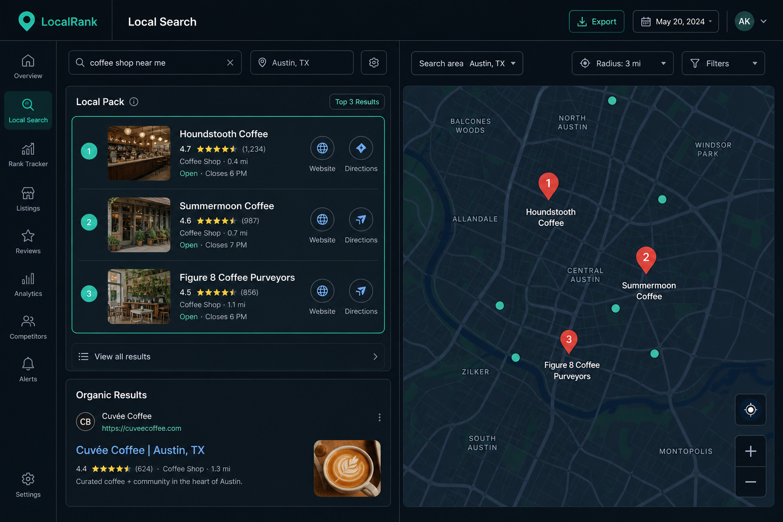Recenter map with locate button
The width and height of the screenshot is (783, 522).
pyautogui.click(x=750, y=410)
